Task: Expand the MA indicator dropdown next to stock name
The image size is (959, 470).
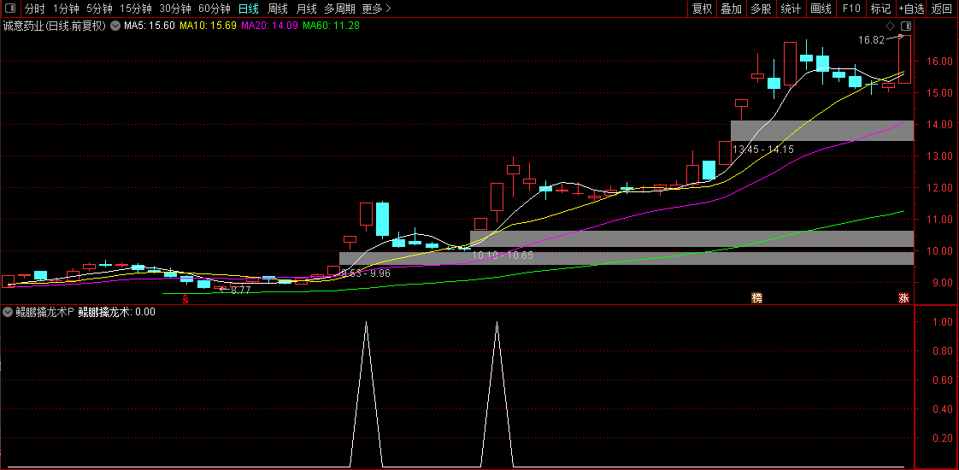Action: [x=115, y=26]
